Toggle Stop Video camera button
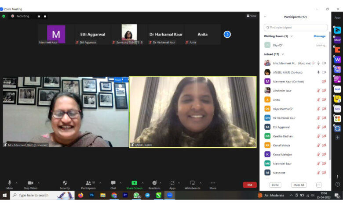343x206 pixels. click(30, 184)
